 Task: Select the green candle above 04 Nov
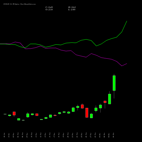[x=19, y=119]
